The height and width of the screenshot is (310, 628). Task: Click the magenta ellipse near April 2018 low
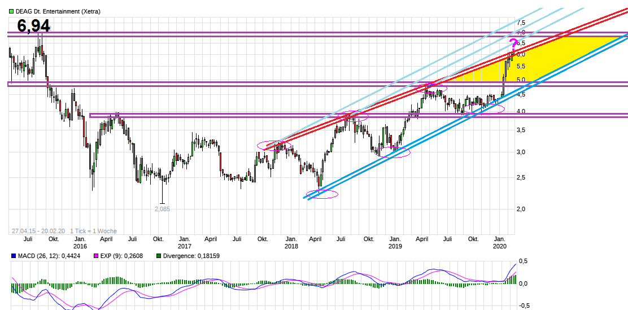pyautogui.click(x=321, y=194)
